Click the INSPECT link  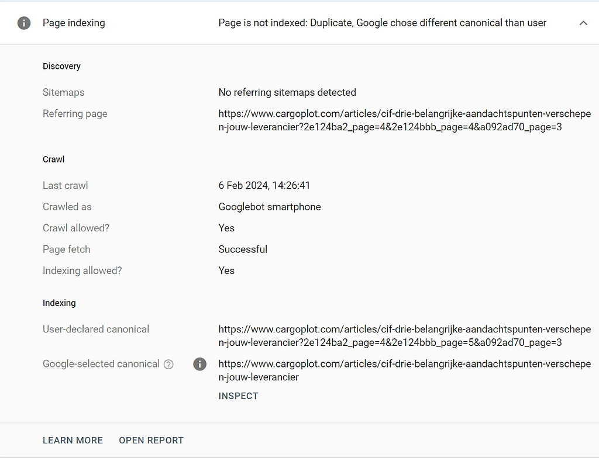click(238, 395)
